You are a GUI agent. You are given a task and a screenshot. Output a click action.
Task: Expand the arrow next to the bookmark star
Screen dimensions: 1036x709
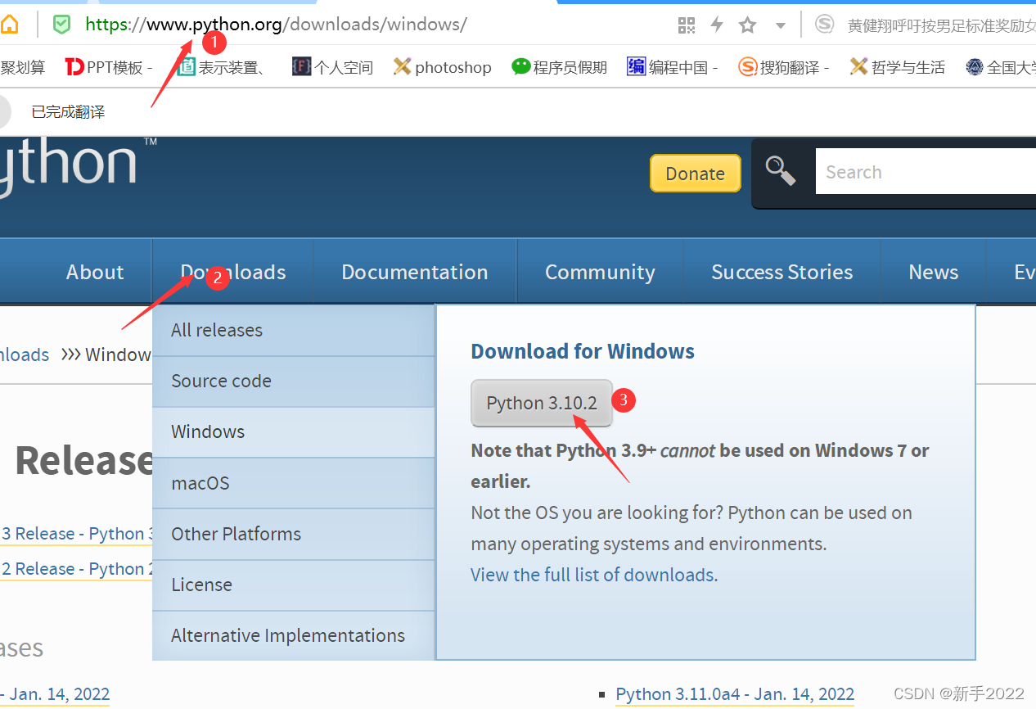point(781,26)
